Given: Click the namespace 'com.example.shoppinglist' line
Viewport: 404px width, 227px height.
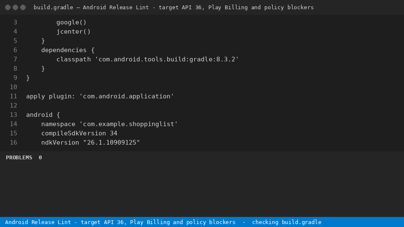Looking at the screenshot, I should click(109, 124).
